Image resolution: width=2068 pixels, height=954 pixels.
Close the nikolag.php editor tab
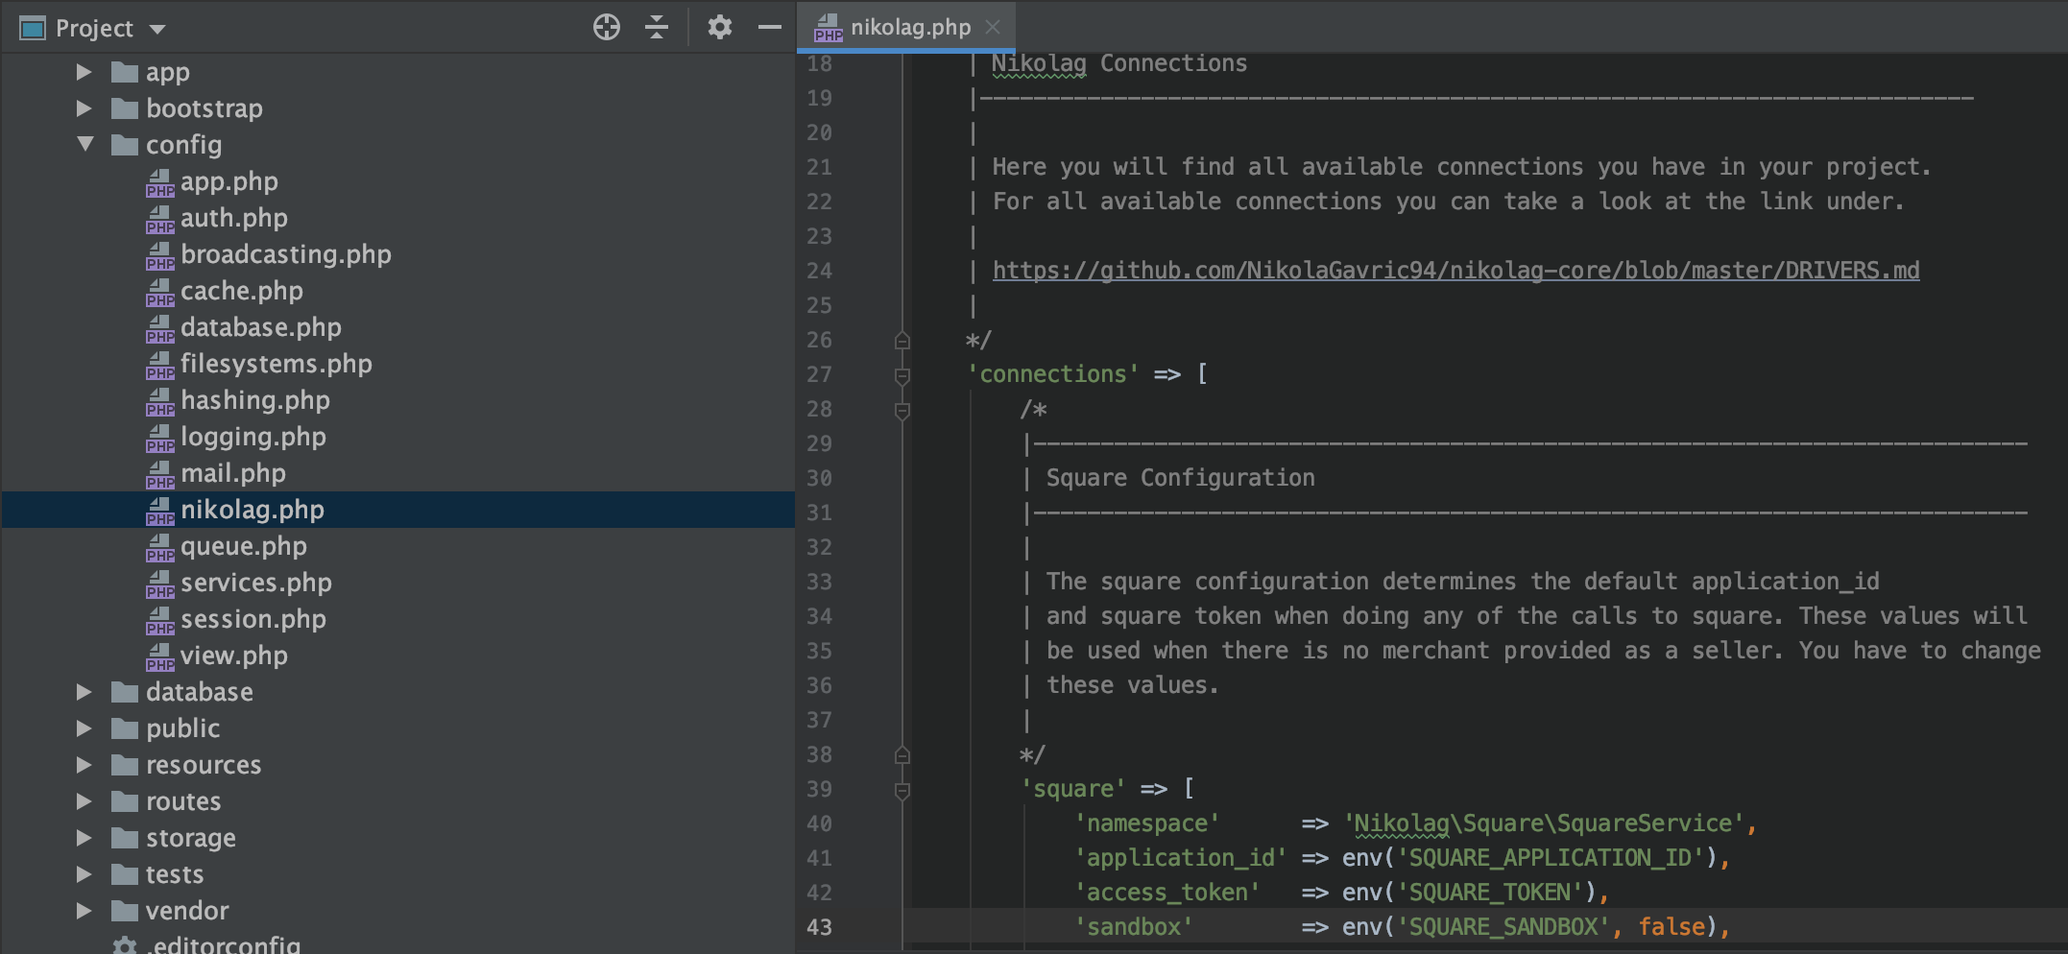pyautogui.click(x=993, y=27)
